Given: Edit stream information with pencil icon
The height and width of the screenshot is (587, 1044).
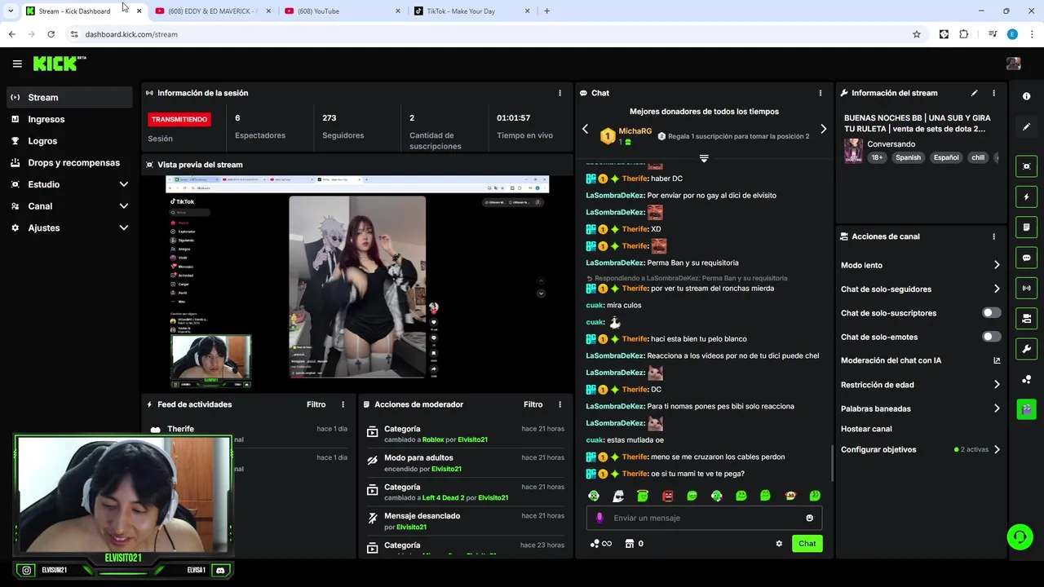Looking at the screenshot, I should (974, 93).
